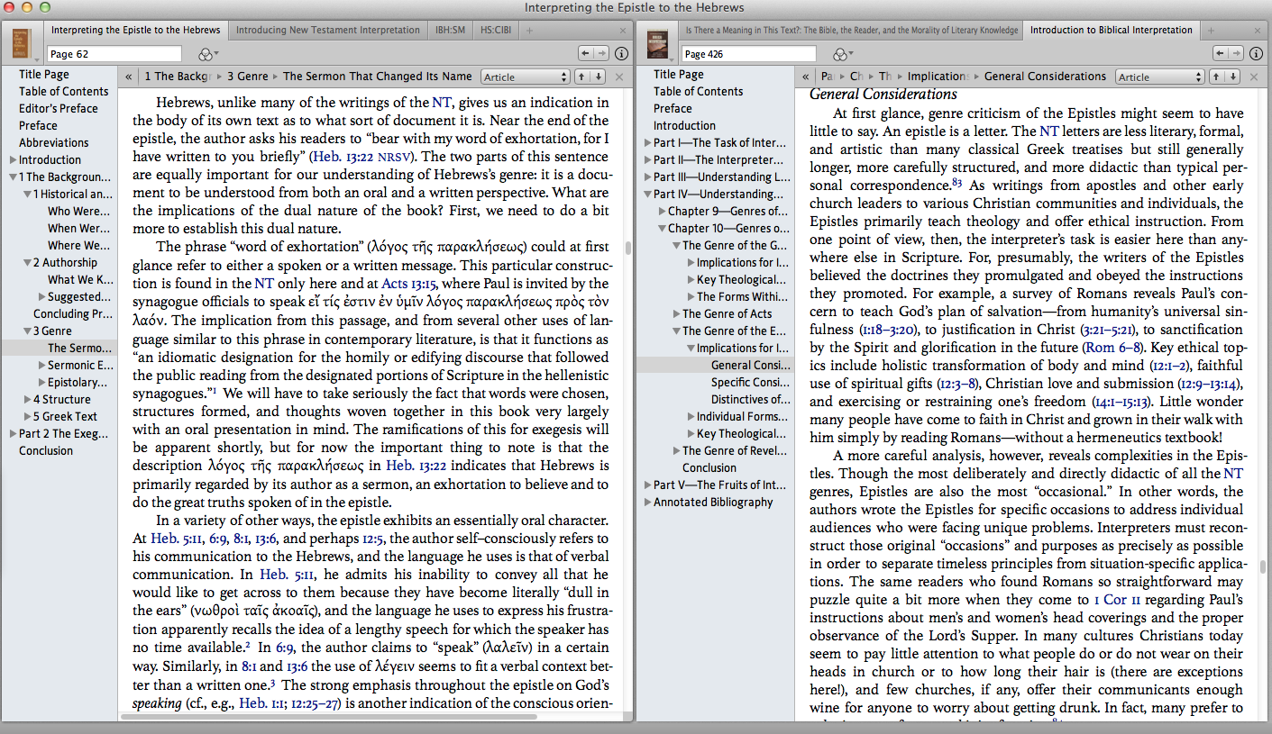Select 'Editor's Preface' in Hebrews sidebar
1272x734 pixels.
coord(58,109)
